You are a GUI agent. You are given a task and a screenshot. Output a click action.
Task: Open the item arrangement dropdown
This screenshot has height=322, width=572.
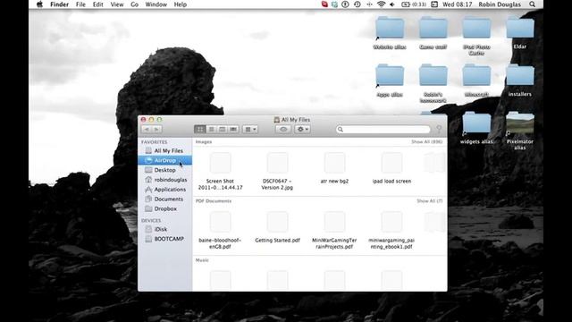(250, 129)
